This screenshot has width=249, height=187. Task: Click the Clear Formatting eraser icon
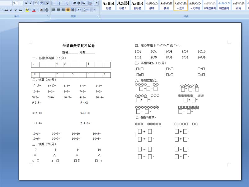click(36, 3)
